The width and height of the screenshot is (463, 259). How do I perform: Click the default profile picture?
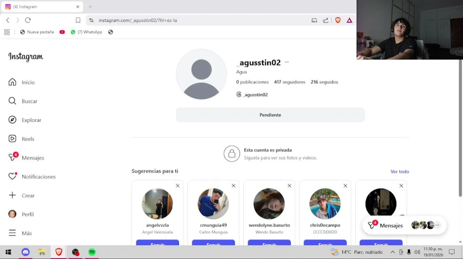point(201,74)
